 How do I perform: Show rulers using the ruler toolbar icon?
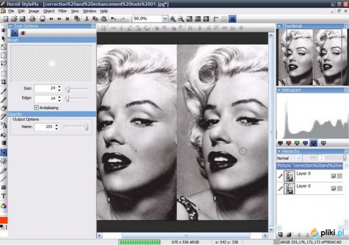[x=216, y=19]
